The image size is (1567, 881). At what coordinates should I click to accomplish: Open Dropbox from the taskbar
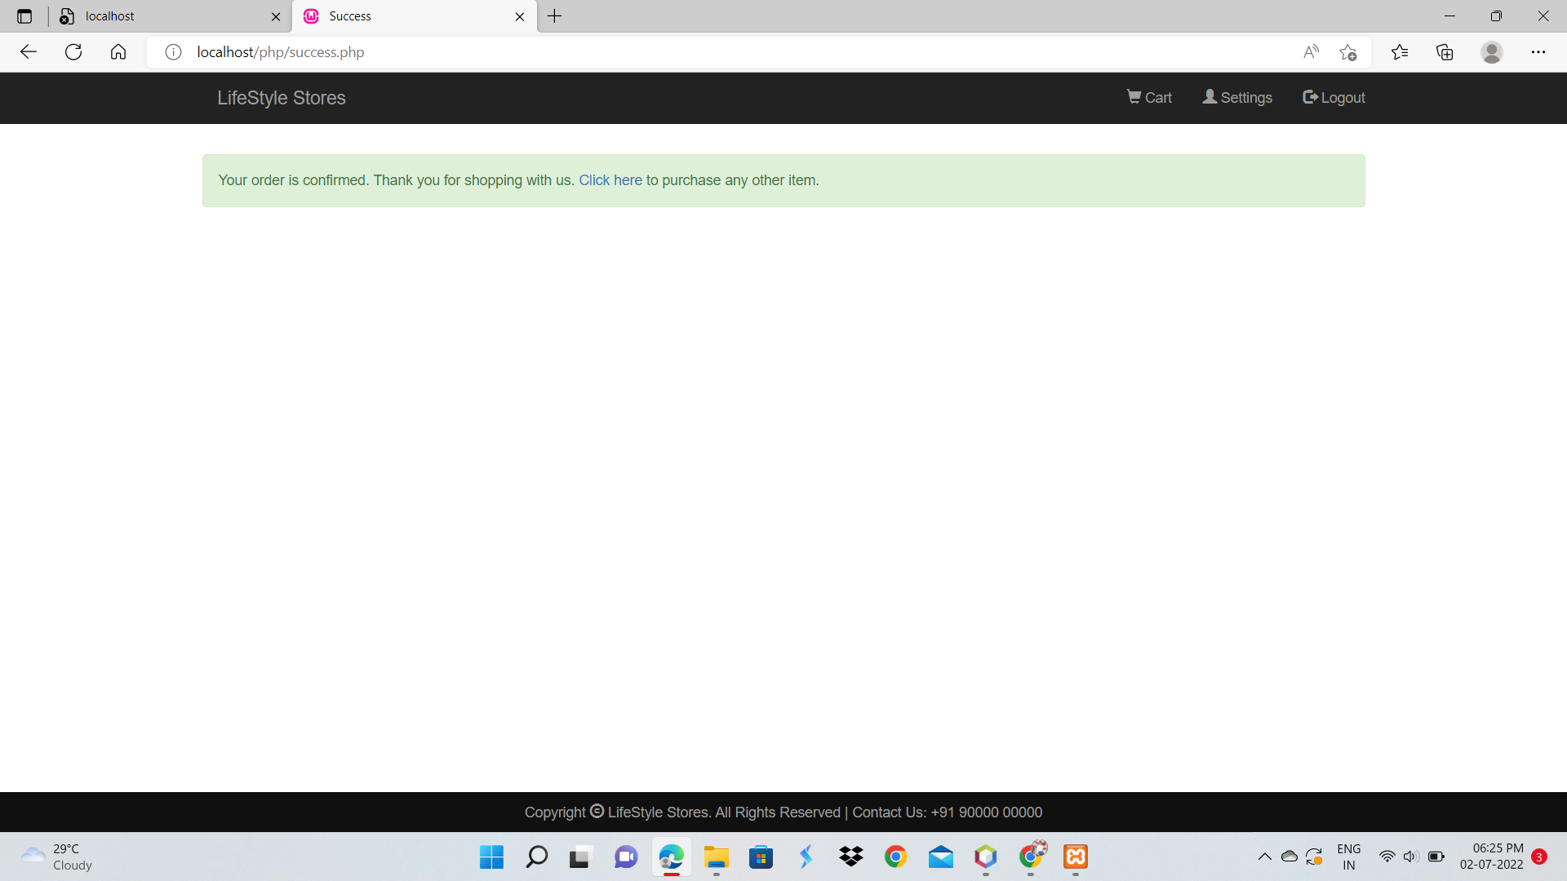[851, 857]
